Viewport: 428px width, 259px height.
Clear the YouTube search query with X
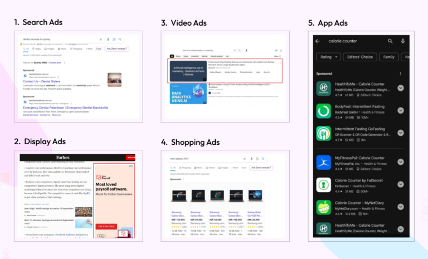pyautogui.click(x=234, y=51)
